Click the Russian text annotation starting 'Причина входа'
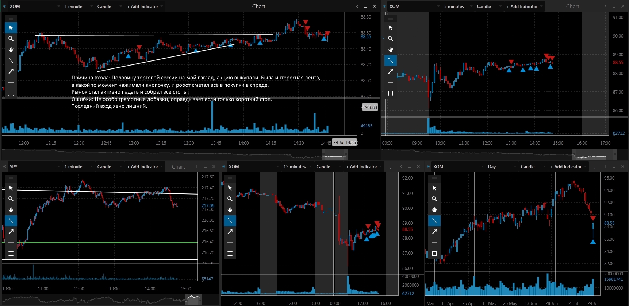Screen dimensions: 629x306 [196, 92]
